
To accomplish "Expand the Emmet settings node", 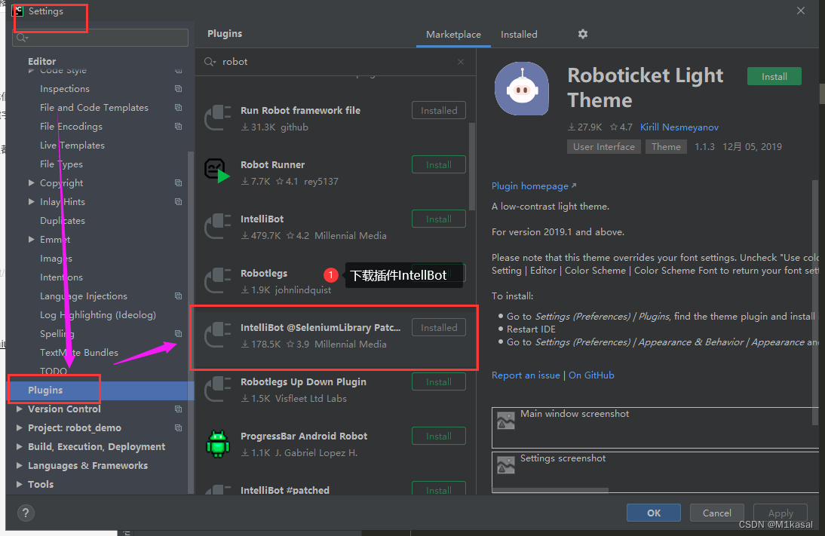I will (31, 239).
